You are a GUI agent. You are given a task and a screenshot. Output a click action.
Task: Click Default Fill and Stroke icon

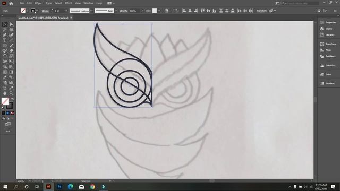coord(3,108)
